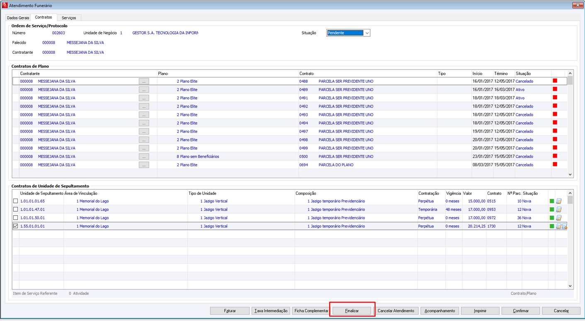Image resolution: width=585 pixels, height=321 pixels.
Task: Switch to the Dados Gerais tab
Action: click(18, 18)
